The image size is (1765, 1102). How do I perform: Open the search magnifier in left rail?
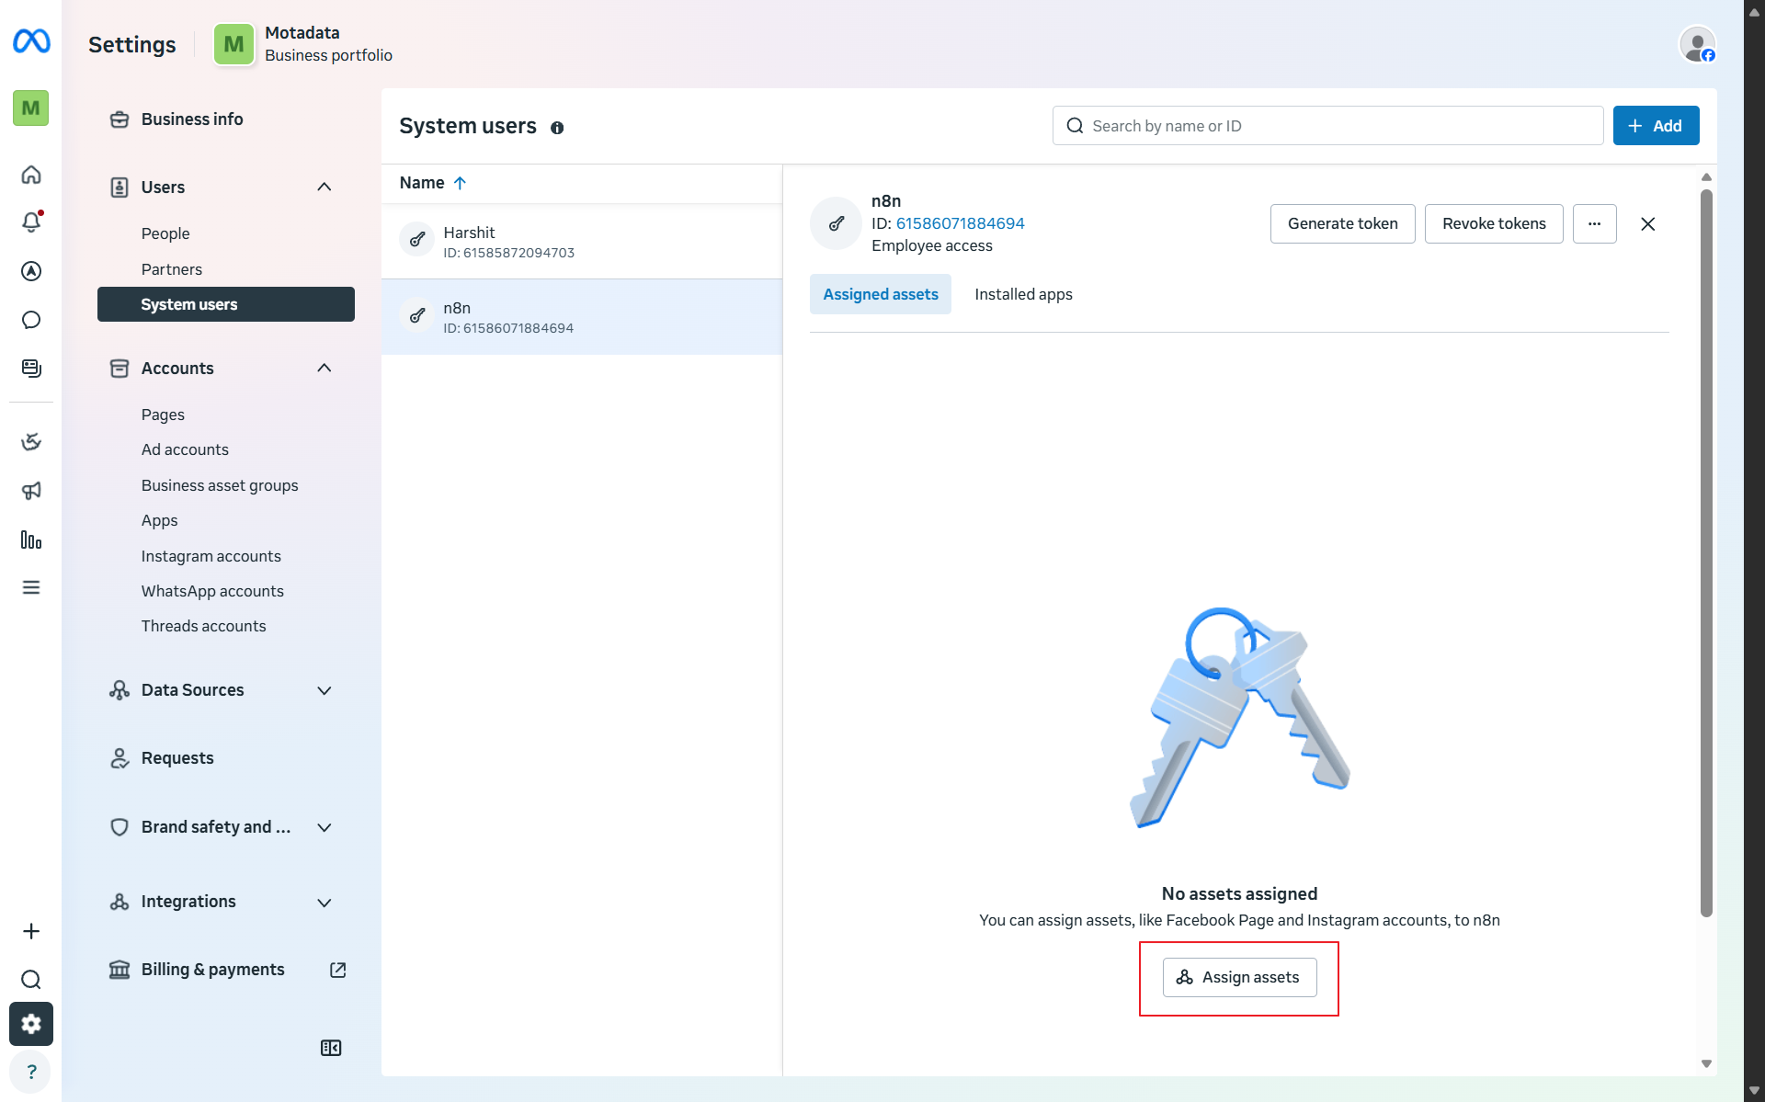point(31,979)
